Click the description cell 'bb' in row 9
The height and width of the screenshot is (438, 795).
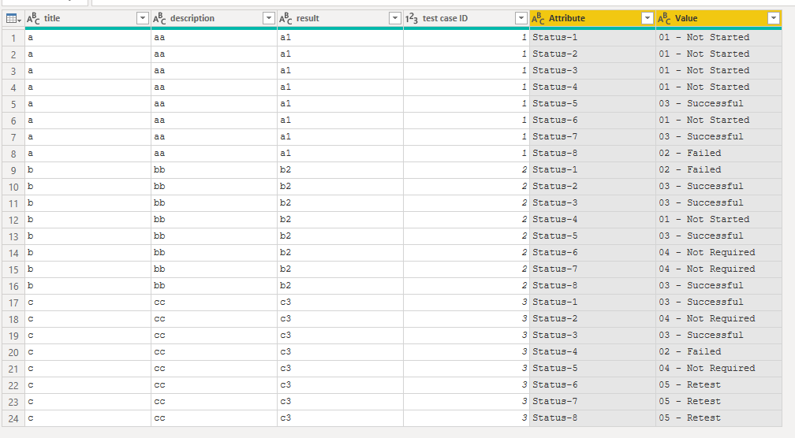tap(214, 169)
